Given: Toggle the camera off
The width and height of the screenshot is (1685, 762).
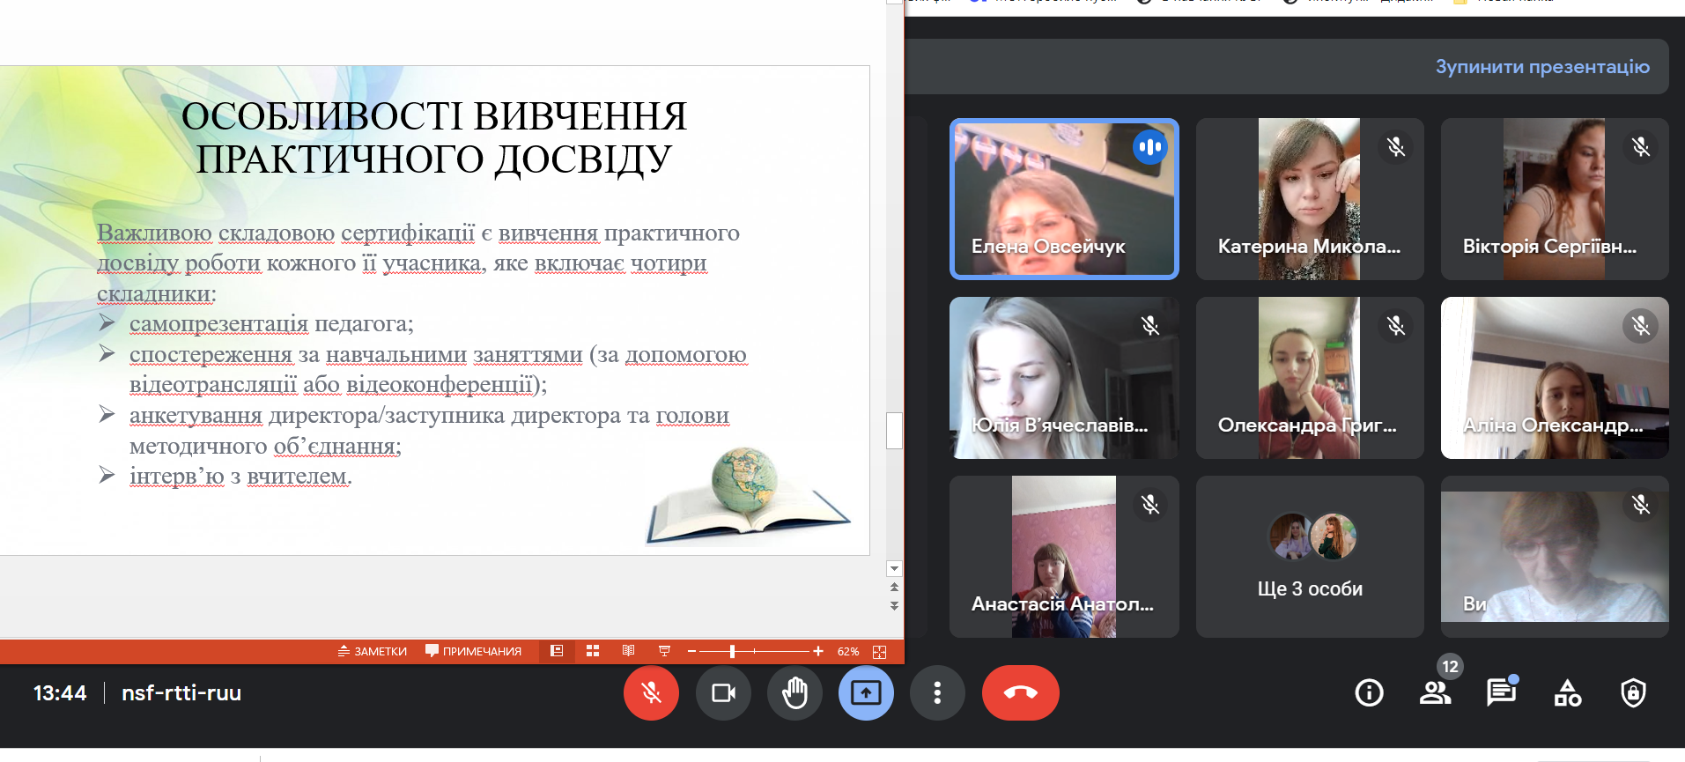Looking at the screenshot, I should tap(723, 693).
